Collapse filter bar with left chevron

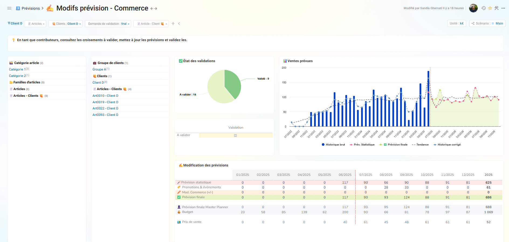pos(179,24)
